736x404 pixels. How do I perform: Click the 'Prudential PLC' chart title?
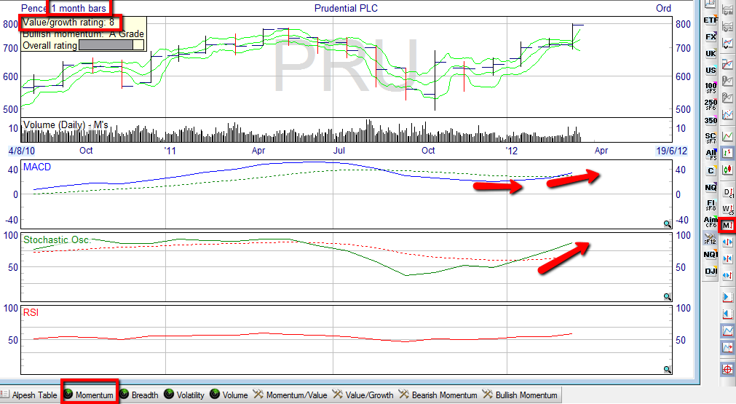[346, 8]
